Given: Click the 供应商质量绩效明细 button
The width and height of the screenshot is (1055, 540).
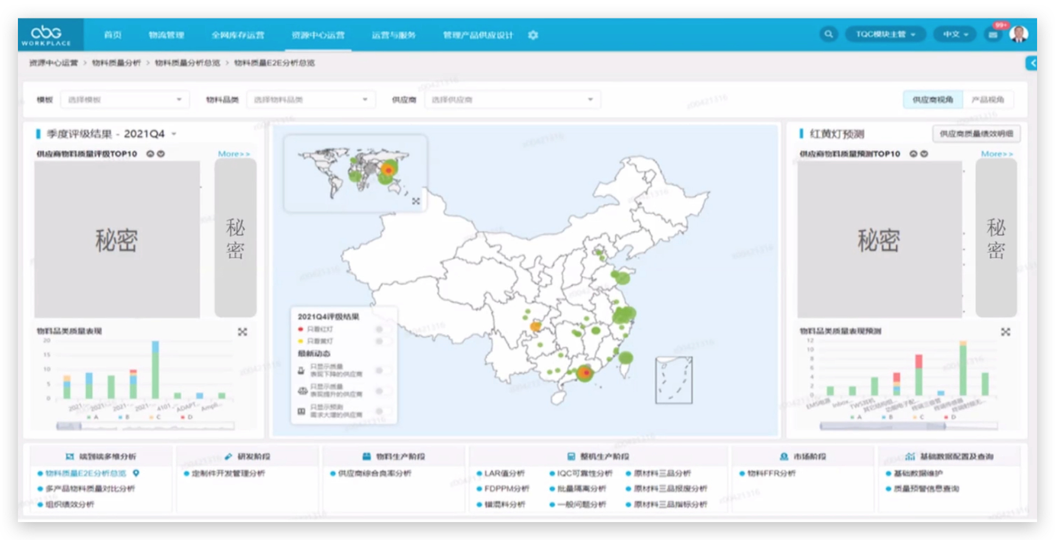Looking at the screenshot, I should pos(976,134).
